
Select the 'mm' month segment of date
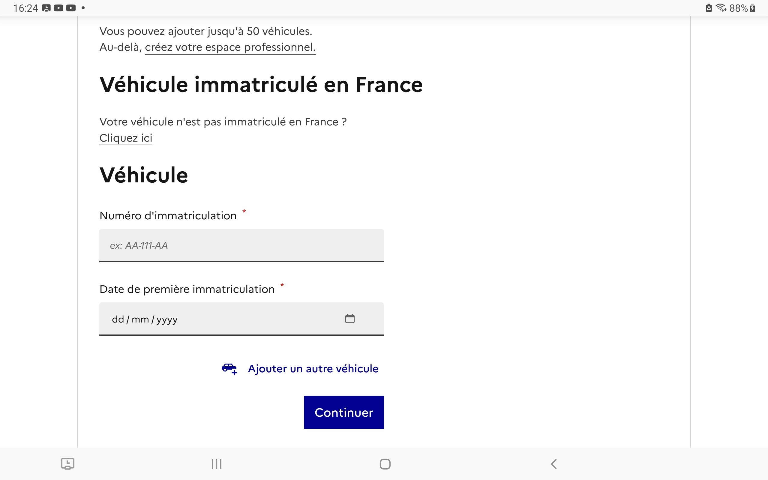tap(140, 319)
